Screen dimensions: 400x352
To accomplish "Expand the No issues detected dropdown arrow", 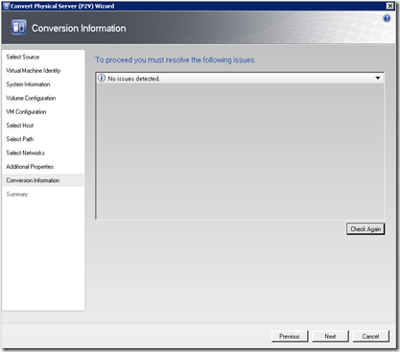I will (x=378, y=78).
